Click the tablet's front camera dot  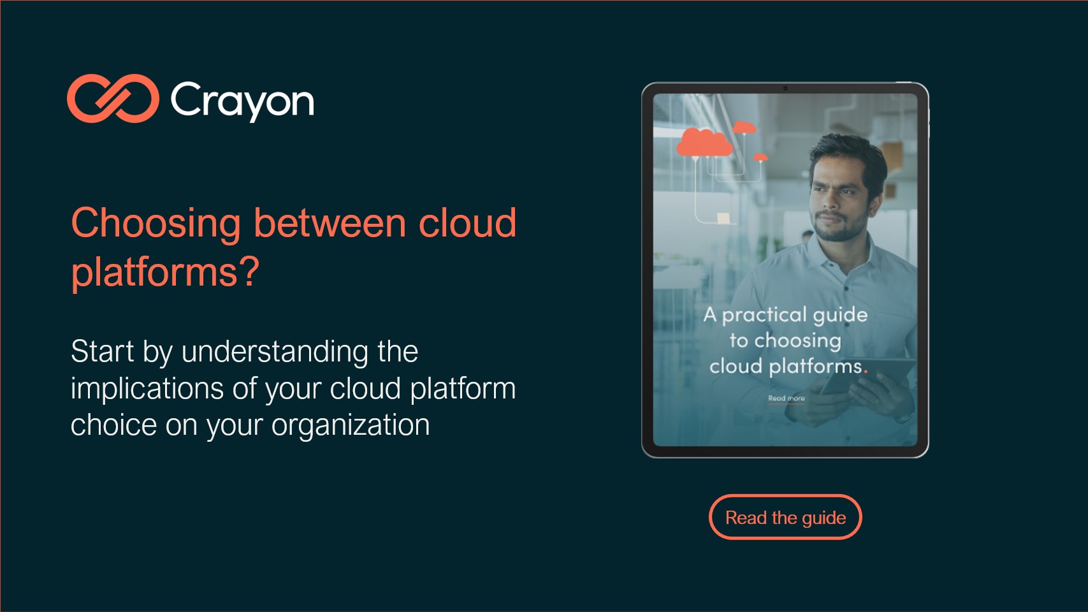pos(785,89)
